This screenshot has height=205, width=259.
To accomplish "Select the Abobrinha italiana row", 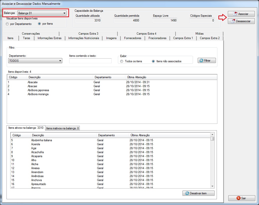I will [110, 140].
